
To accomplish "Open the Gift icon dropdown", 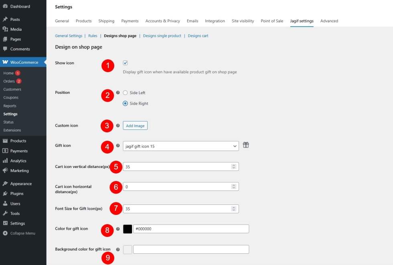I will coord(180,146).
